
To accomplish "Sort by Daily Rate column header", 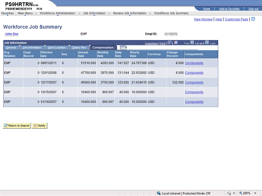I will point(118,54).
